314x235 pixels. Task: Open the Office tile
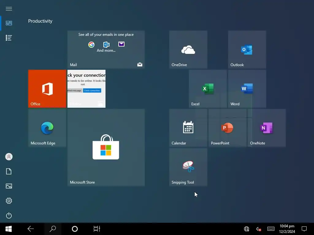coord(47,88)
